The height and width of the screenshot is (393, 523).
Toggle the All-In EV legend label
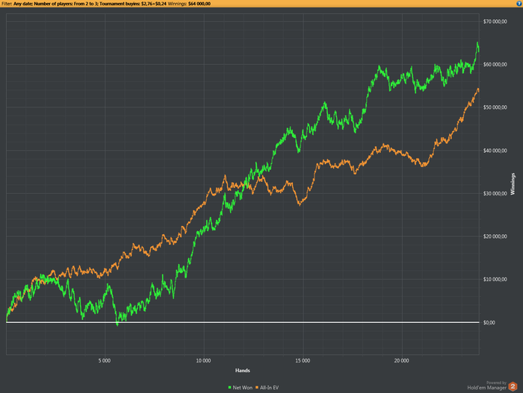point(269,388)
